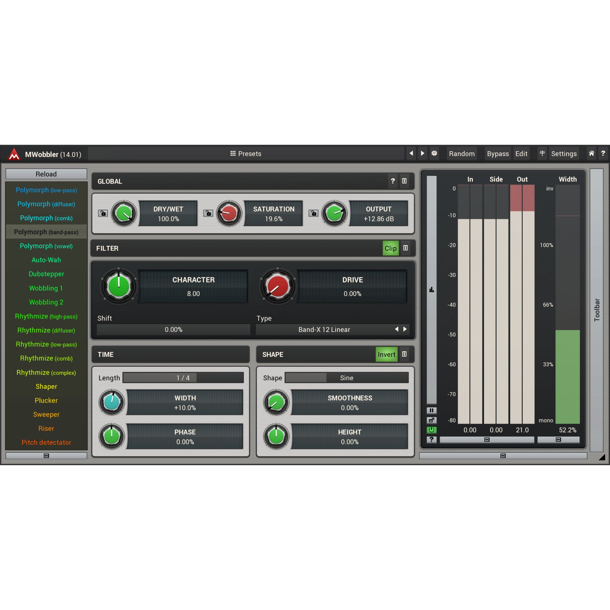Click the MeldaProduction logo icon
The width and height of the screenshot is (610, 610).
(x=14, y=154)
